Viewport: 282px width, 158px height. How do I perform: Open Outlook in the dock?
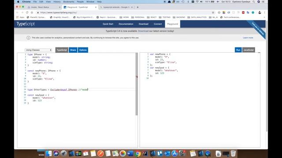tap(167, 154)
